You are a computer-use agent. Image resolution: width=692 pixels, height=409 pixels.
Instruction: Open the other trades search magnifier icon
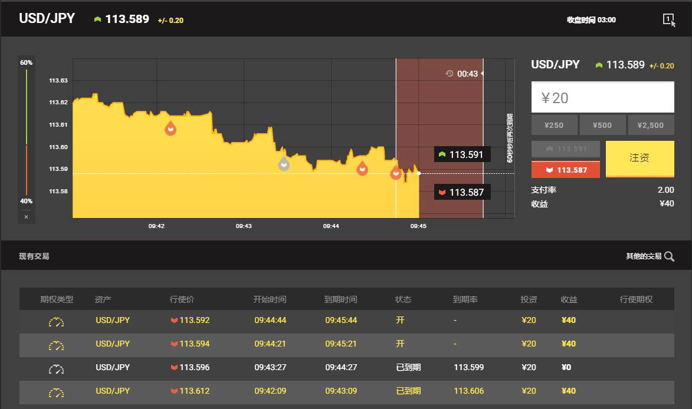[x=669, y=256]
